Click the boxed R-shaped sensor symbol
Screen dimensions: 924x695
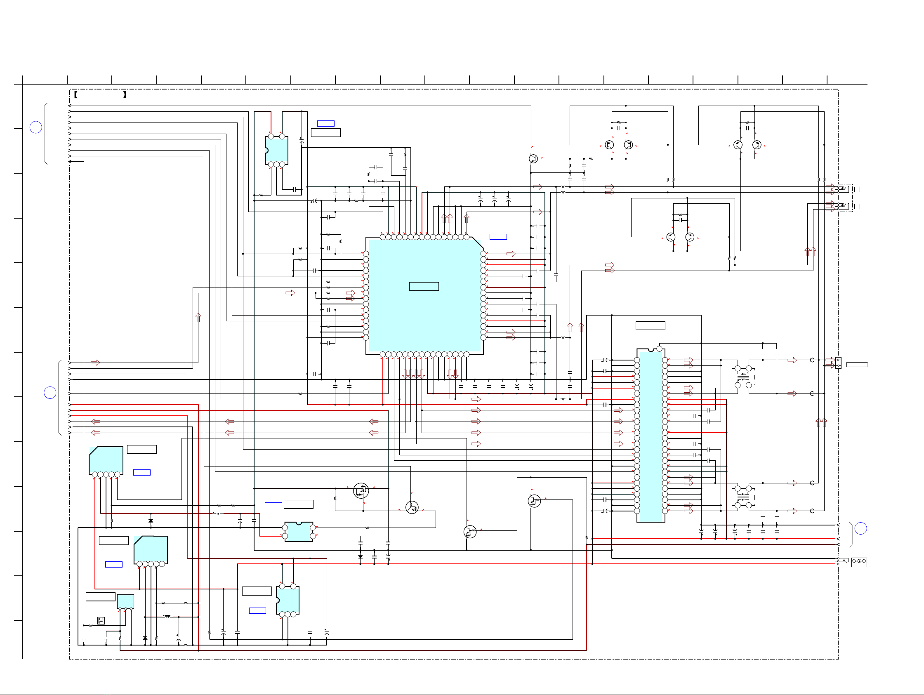coord(101,621)
